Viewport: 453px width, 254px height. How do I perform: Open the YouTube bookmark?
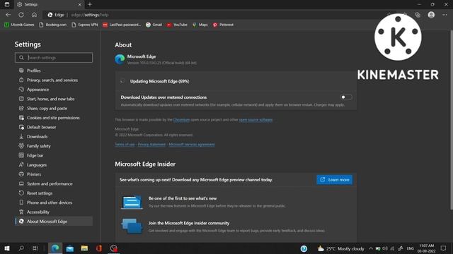tap(177, 25)
